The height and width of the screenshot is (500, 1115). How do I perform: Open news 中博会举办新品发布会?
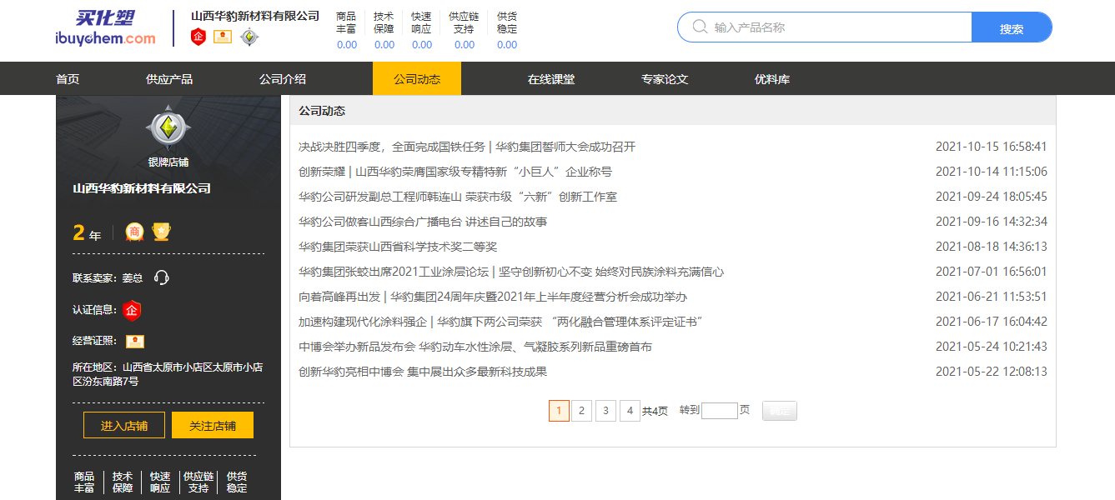coord(475,347)
